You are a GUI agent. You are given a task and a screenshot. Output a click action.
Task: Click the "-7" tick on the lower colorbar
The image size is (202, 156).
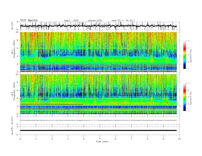(188, 111)
